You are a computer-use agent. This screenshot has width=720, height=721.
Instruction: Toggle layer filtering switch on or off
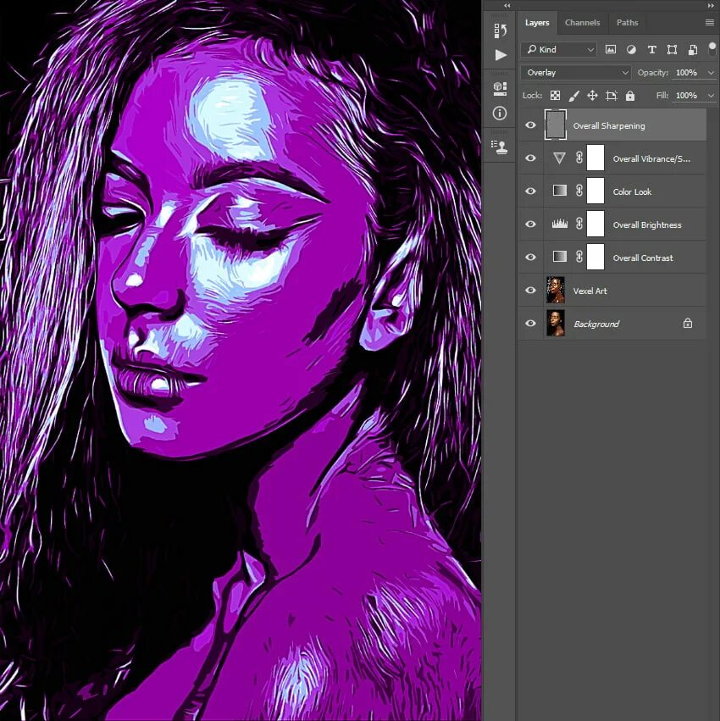(x=712, y=49)
